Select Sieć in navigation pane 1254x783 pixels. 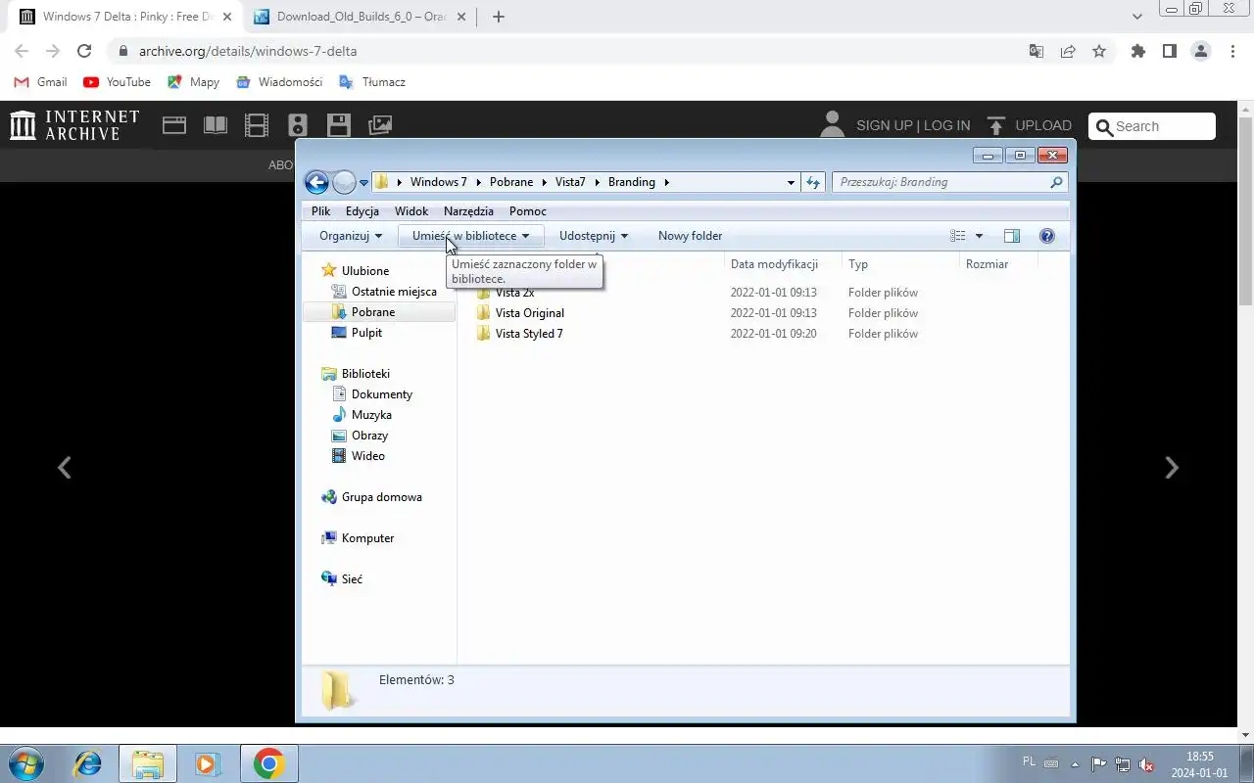coord(352,579)
